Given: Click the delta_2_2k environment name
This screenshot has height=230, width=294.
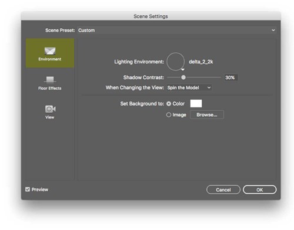Looking at the screenshot, I should pos(201,62).
